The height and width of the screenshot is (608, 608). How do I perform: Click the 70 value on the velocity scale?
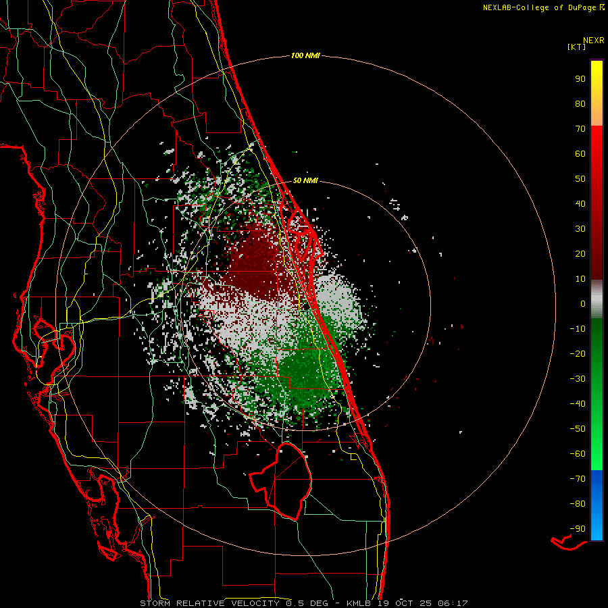click(x=580, y=129)
